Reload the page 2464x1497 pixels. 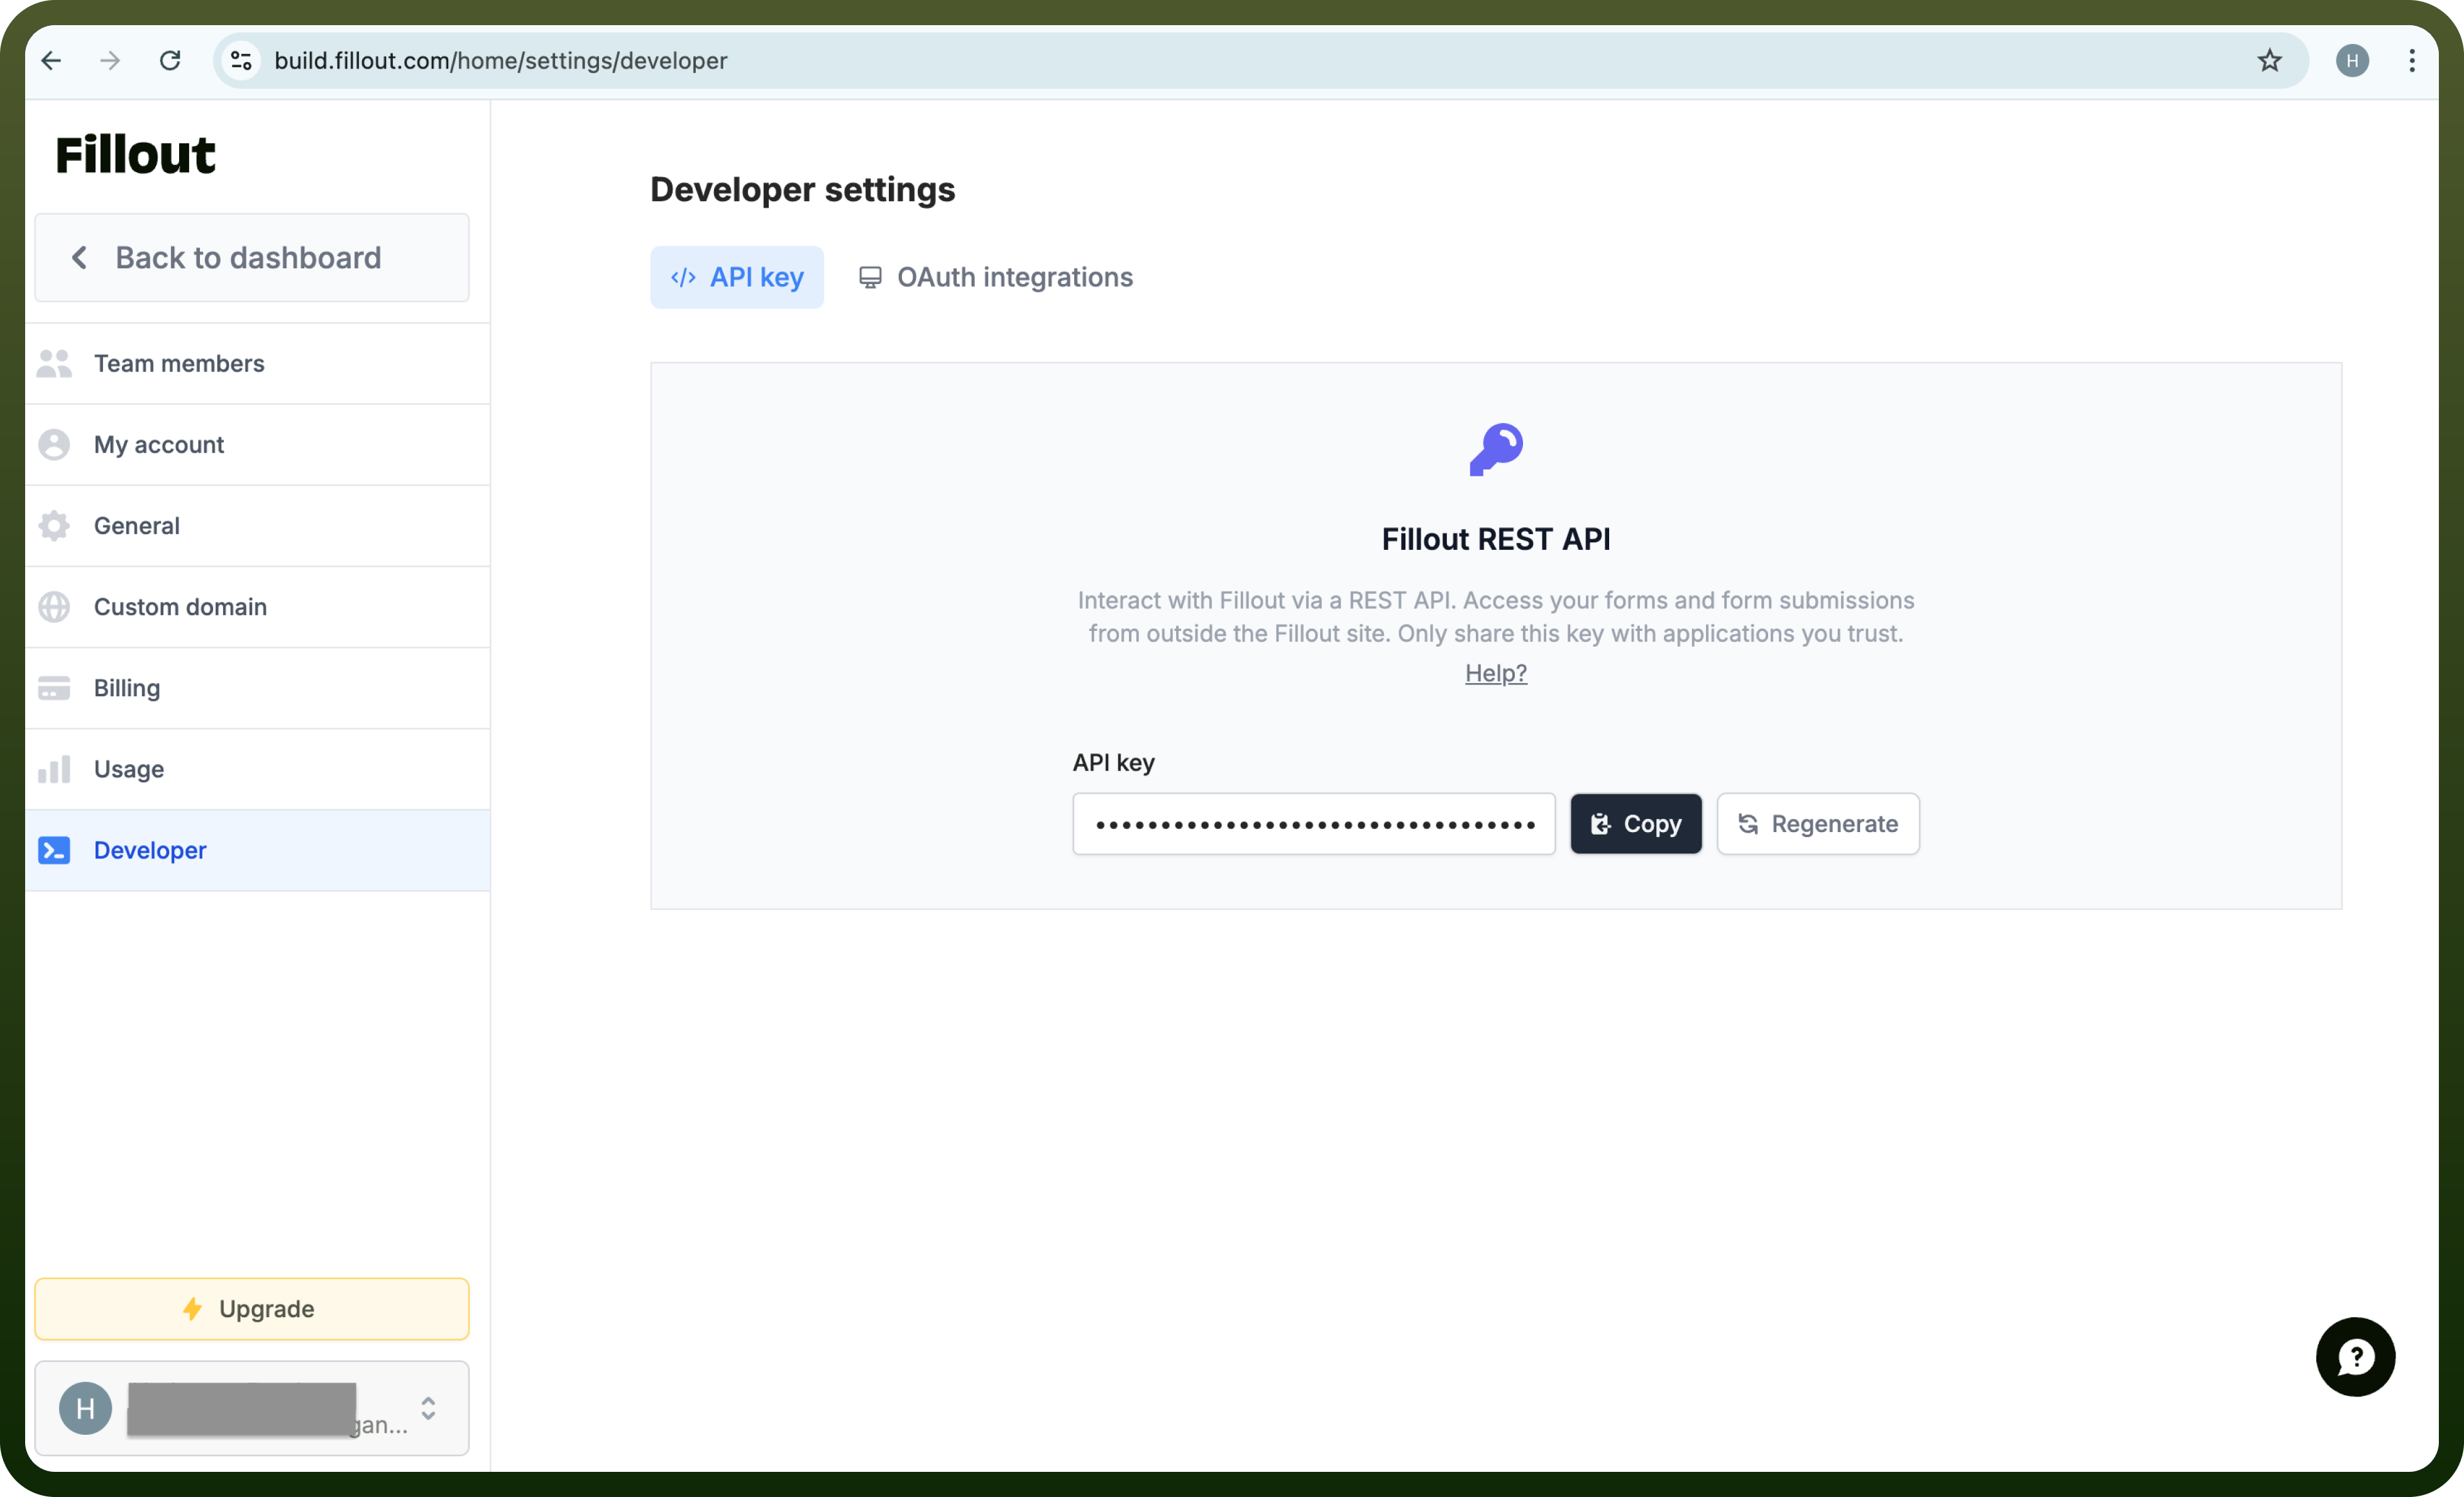[x=170, y=61]
